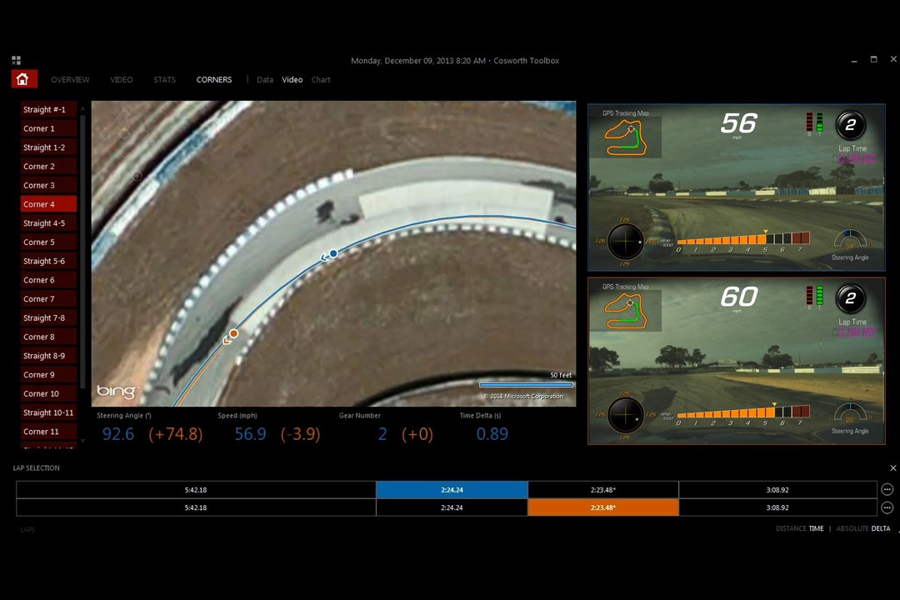Set comparison mode to DELTA
The height and width of the screenshot is (600, 900).
(x=881, y=528)
